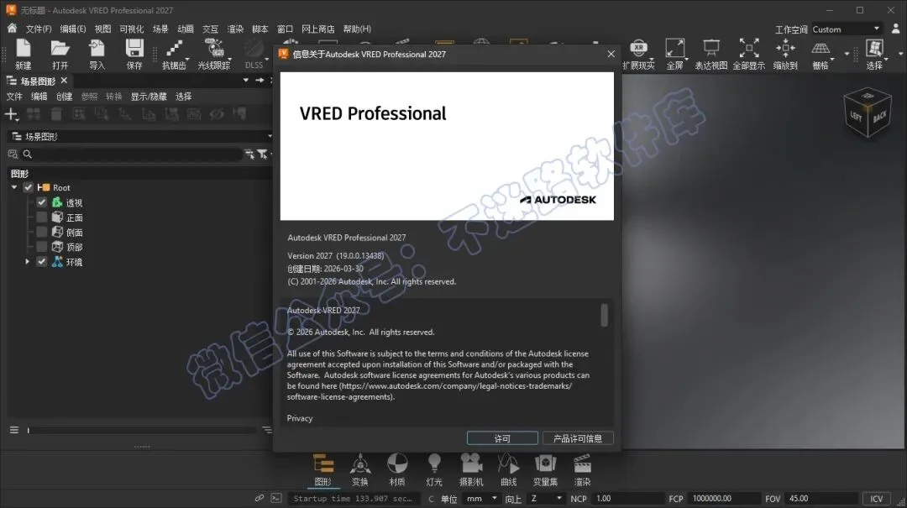This screenshot has height=508, width=907.
Task: Check the 侧面 view checkbox
Action: [x=42, y=232]
